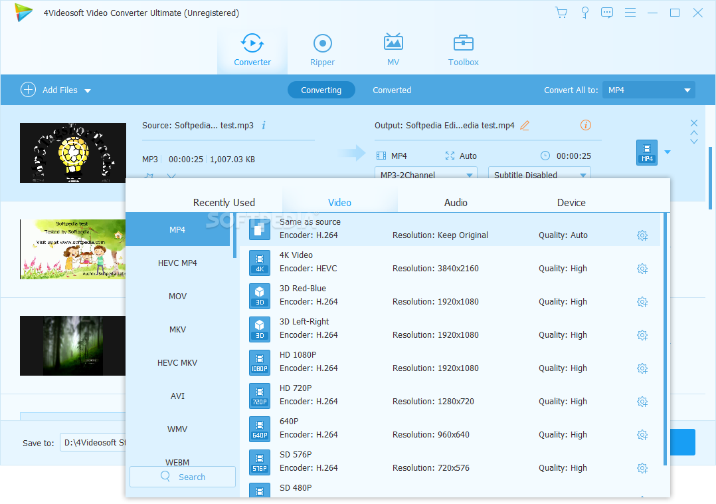Remove first file with X icon
The image size is (716, 504).
coord(694,123)
